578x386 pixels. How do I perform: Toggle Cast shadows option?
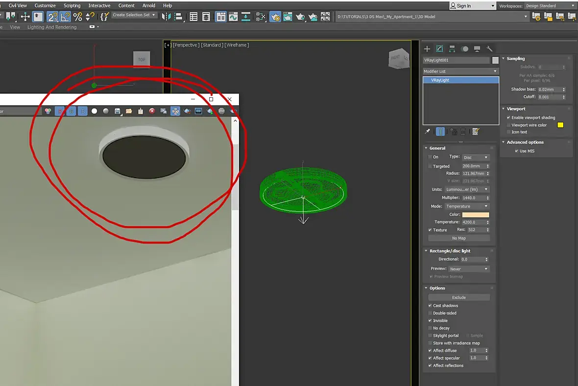(430, 306)
